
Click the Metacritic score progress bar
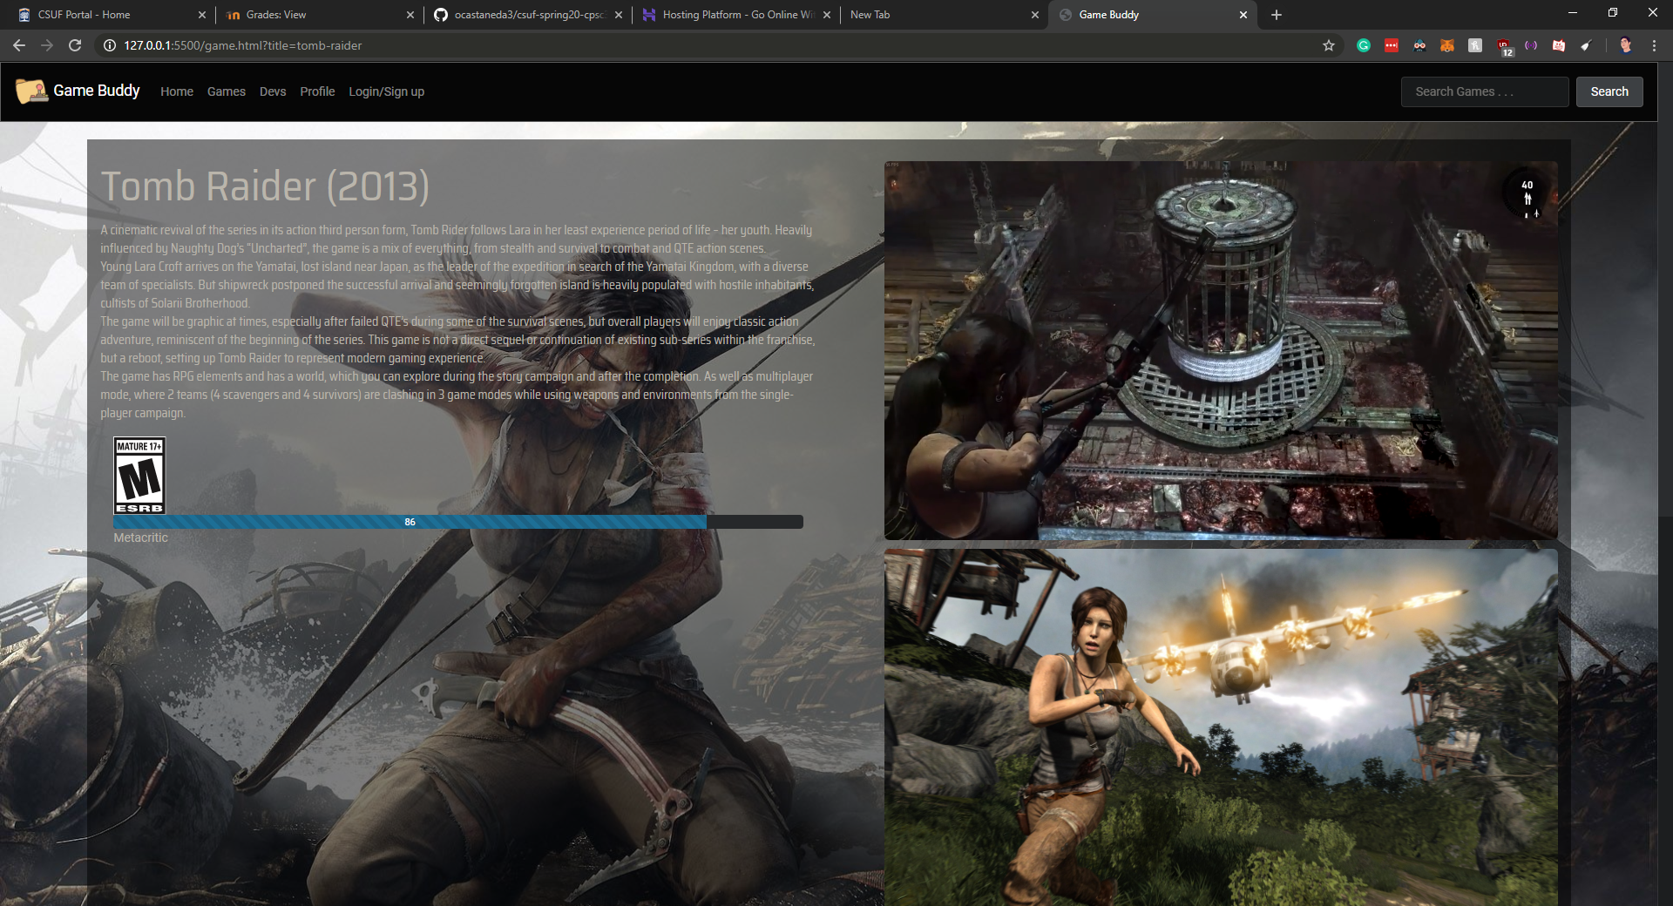457,522
